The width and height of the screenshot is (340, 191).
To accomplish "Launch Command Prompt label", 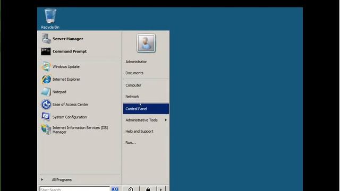I will pos(70,51).
